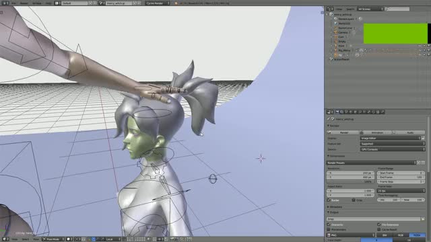Toggle the Border checkbox
This screenshot has height=242, width=431.
(x=329, y=200)
